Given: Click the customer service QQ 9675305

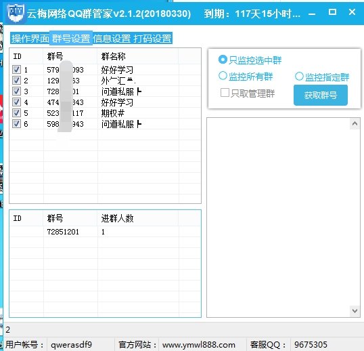Looking at the screenshot, I should click(311, 344).
